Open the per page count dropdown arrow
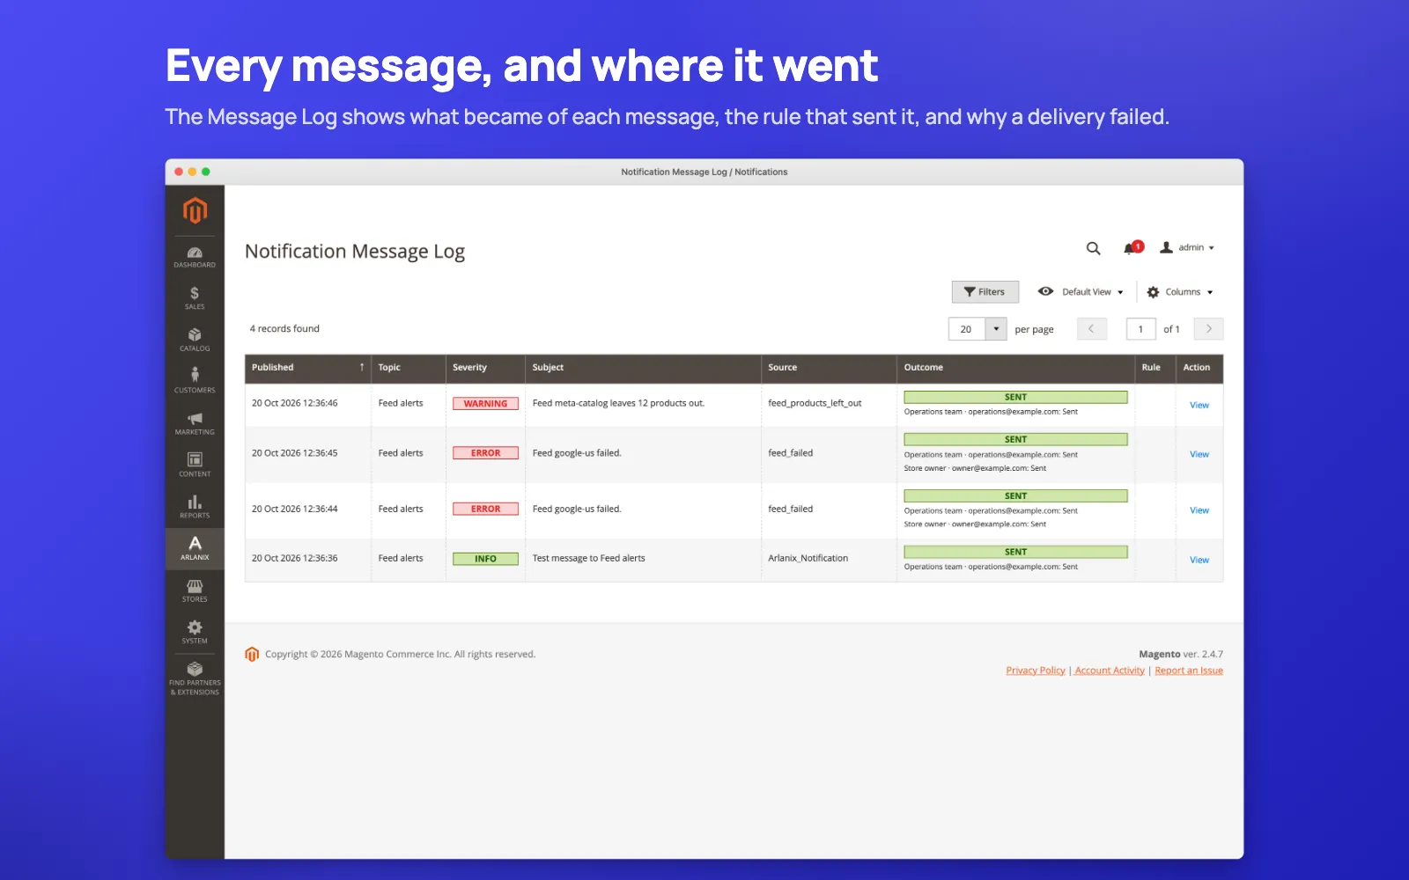The image size is (1409, 880). [x=996, y=329]
